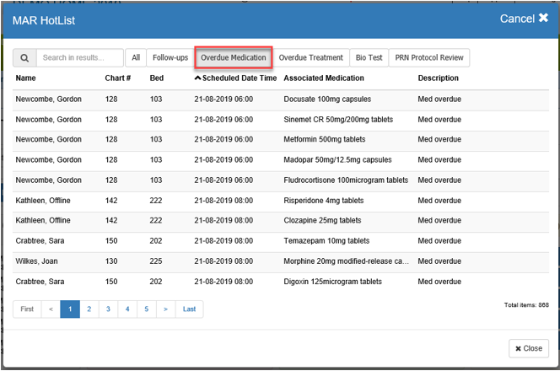Viewport: 560px width, 371px height.
Task: Cancel the MAR HotList dialog
Action: 524,19
